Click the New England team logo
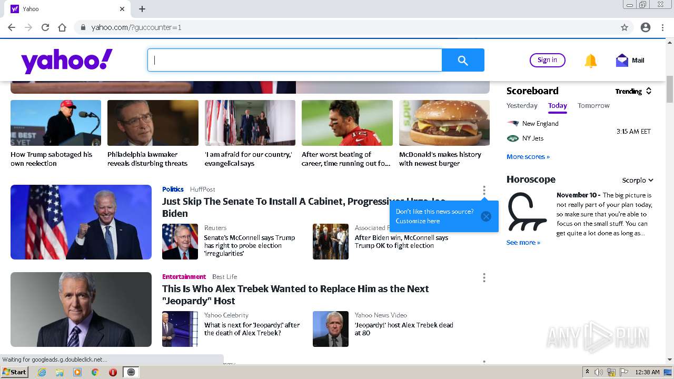 pos(512,124)
